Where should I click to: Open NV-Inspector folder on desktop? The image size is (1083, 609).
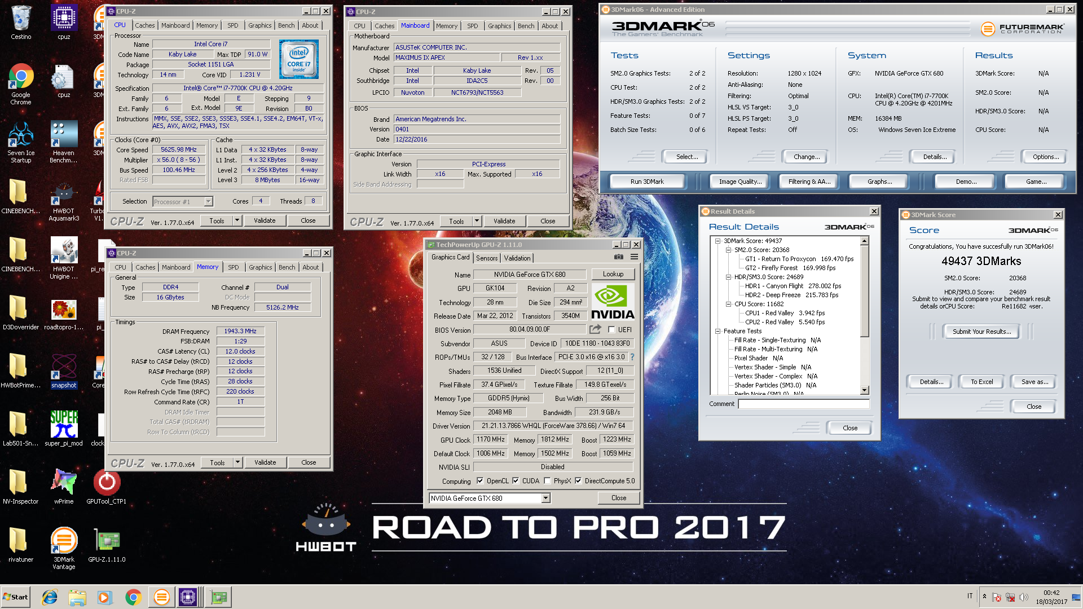click(21, 486)
